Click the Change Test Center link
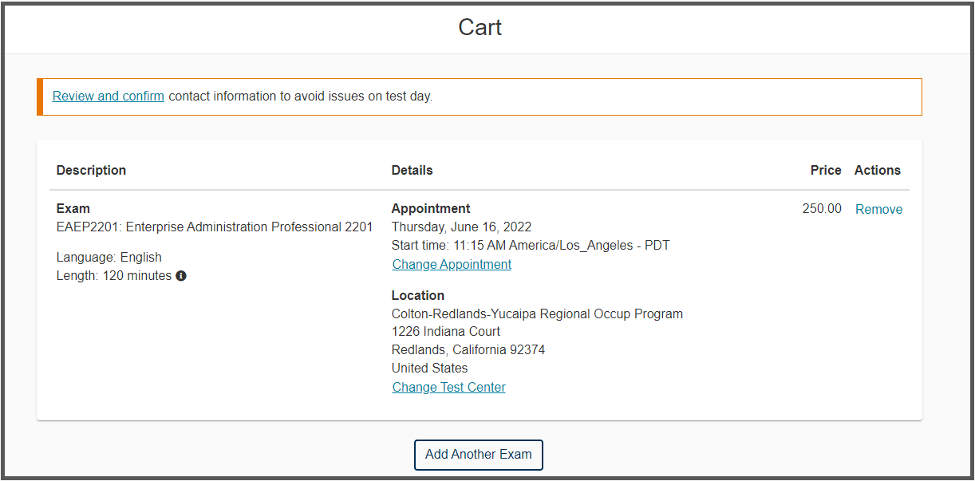This screenshot has height=481, width=975. point(448,388)
